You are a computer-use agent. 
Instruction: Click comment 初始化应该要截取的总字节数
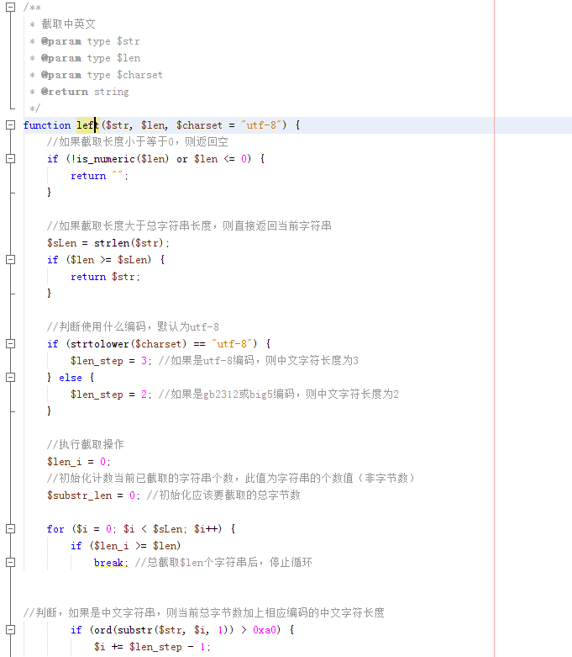pyautogui.click(x=224, y=495)
